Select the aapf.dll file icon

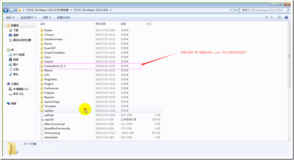[42, 119]
